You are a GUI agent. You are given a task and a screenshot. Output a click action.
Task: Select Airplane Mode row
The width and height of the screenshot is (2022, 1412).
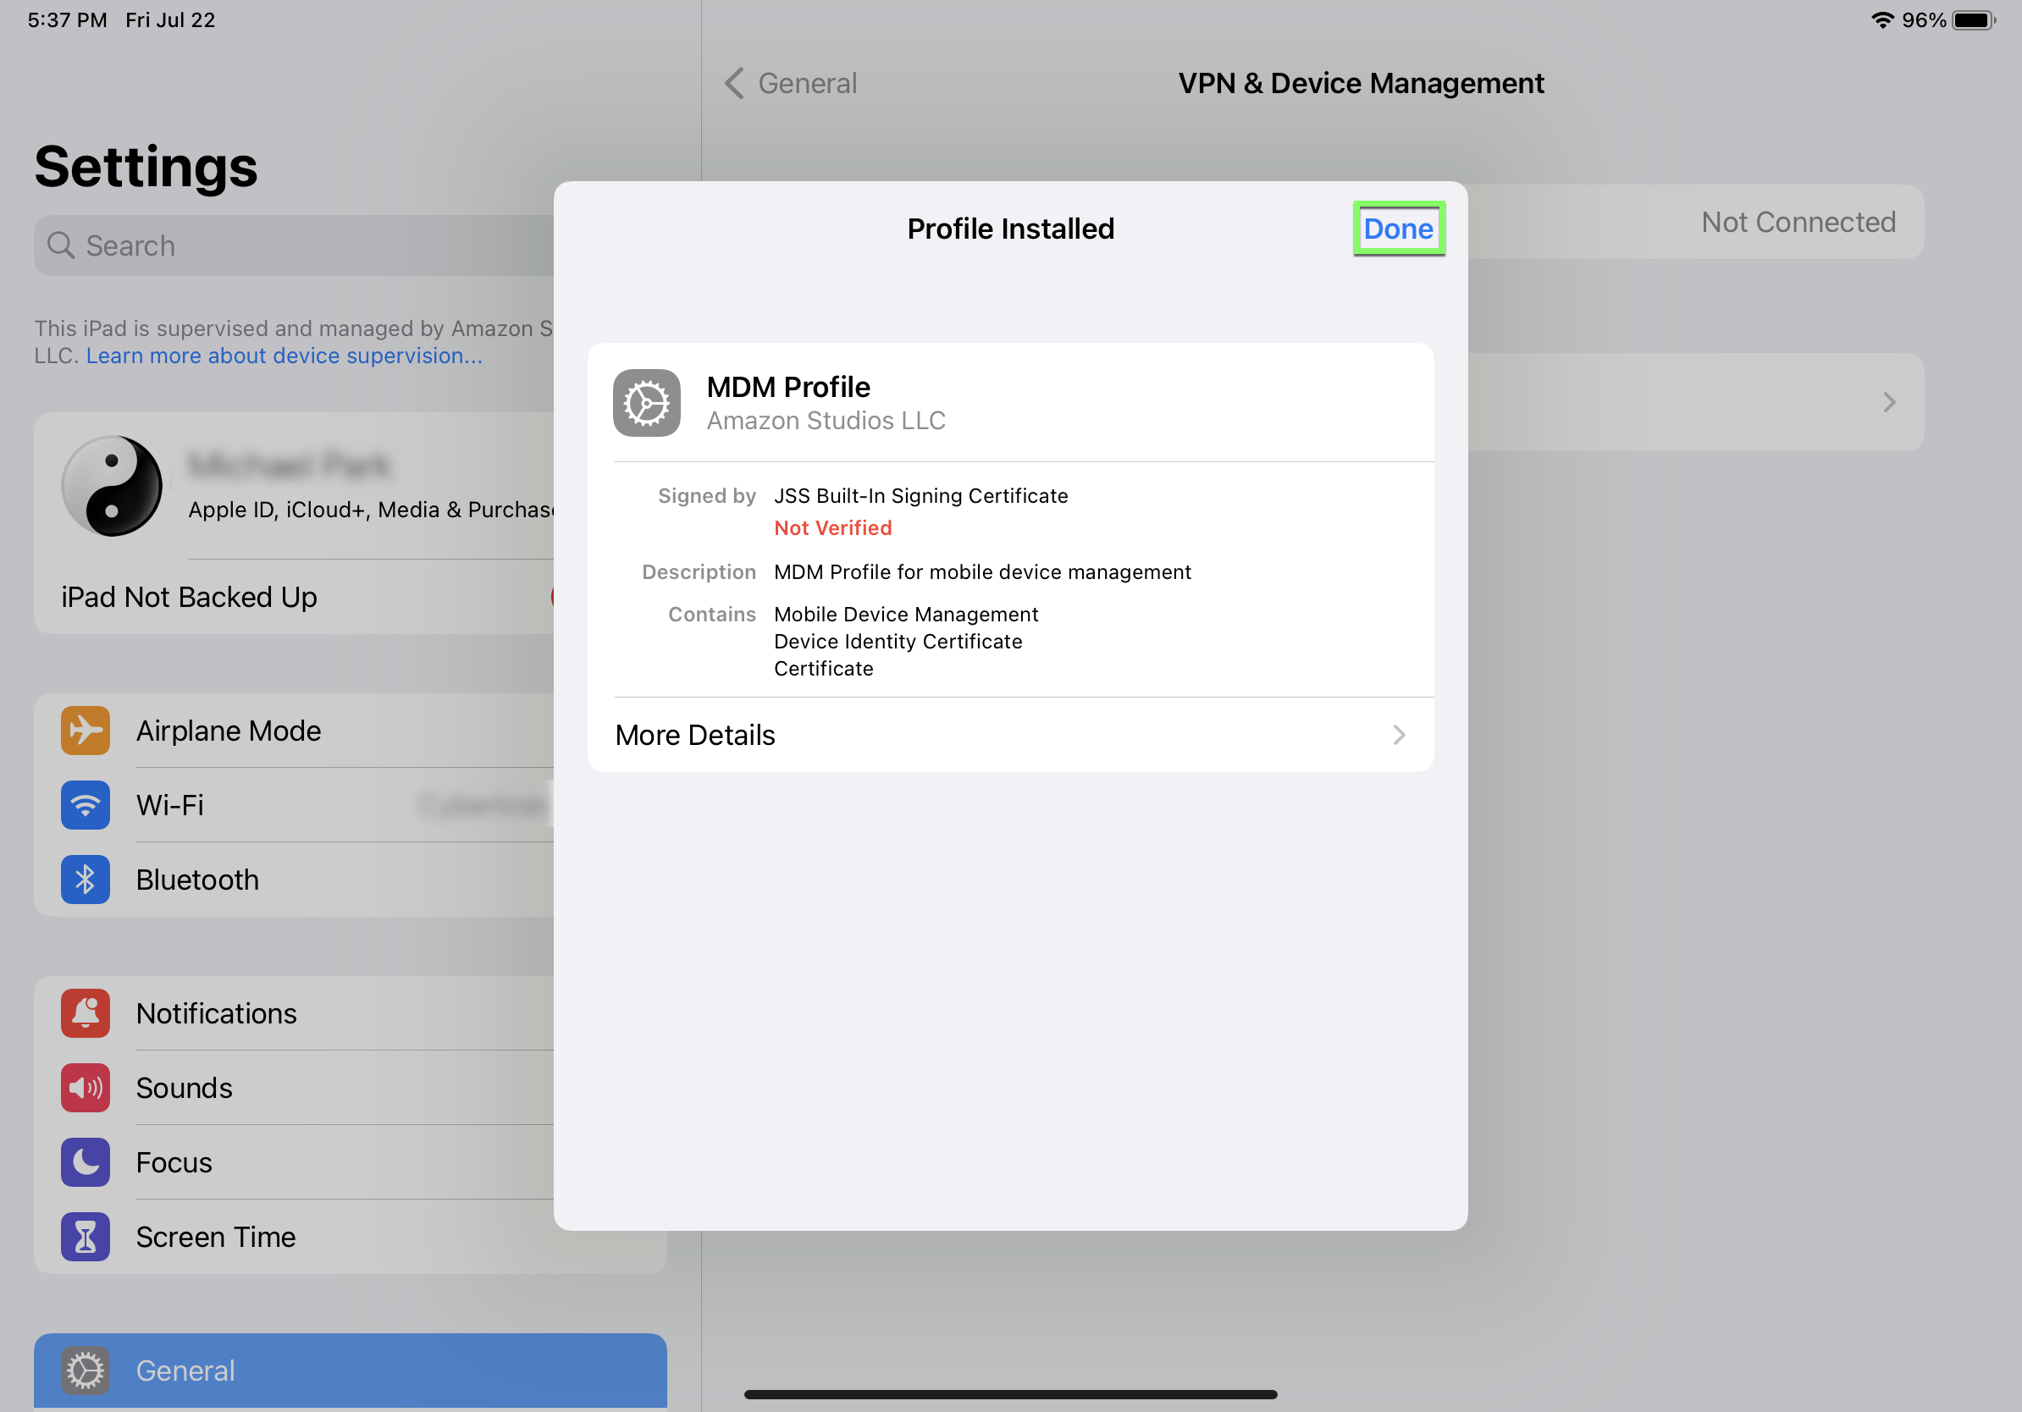(294, 731)
